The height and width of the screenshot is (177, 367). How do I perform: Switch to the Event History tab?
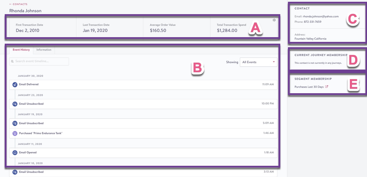[x=21, y=50]
